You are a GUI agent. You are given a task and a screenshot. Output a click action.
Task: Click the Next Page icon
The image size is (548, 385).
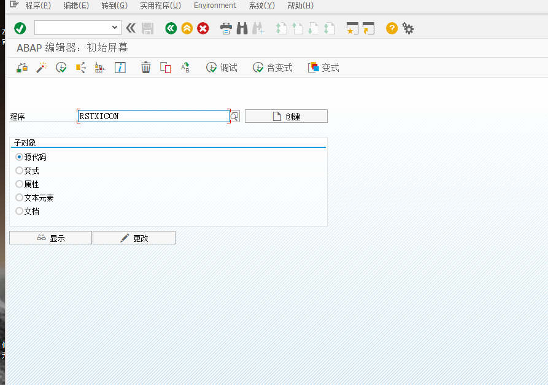point(313,28)
